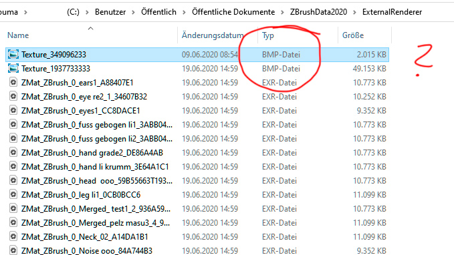Click the file icon of fuss gebogen li2

13,138
